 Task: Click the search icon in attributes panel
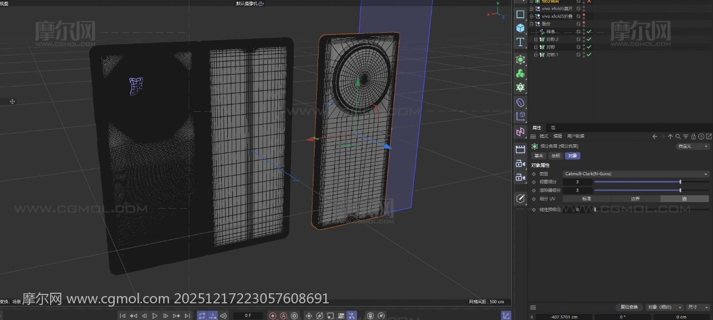pyautogui.click(x=678, y=136)
